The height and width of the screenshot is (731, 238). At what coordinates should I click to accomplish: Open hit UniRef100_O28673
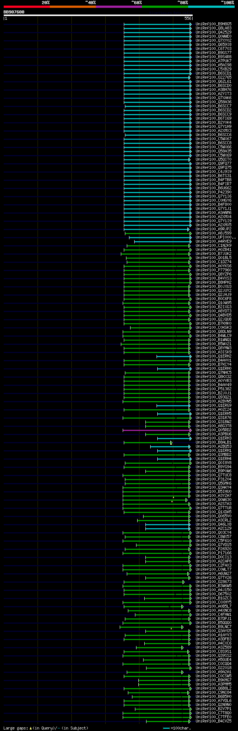tap(213, 582)
